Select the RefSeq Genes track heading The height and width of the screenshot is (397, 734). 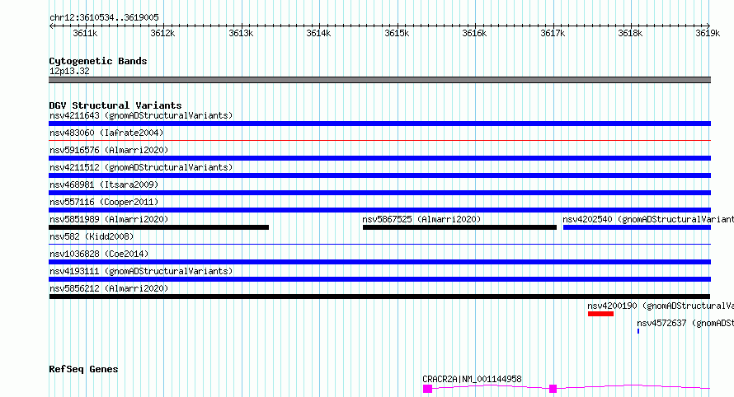(83, 369)
